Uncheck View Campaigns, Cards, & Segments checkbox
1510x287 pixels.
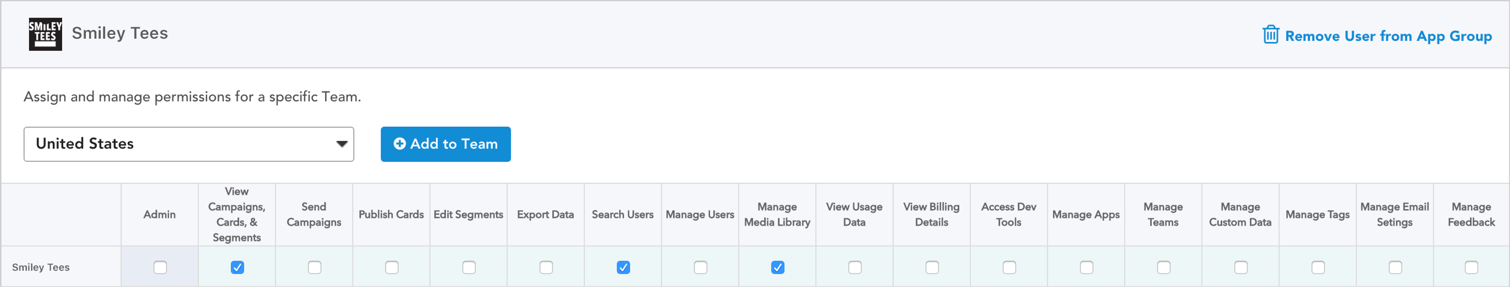237,267
